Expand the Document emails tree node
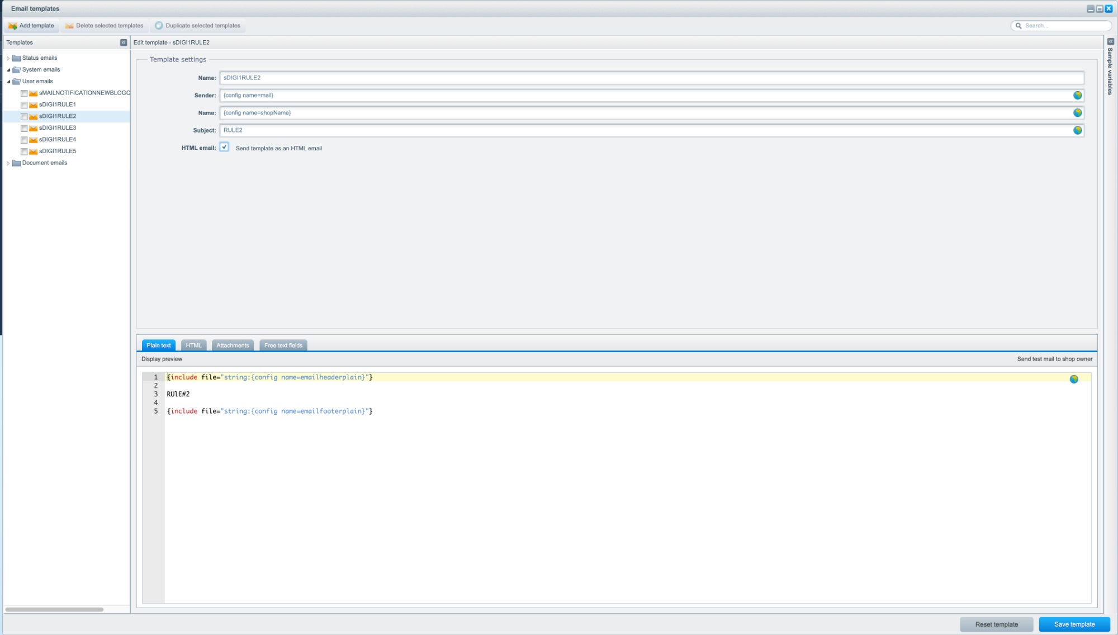 (x=8, y=163)
